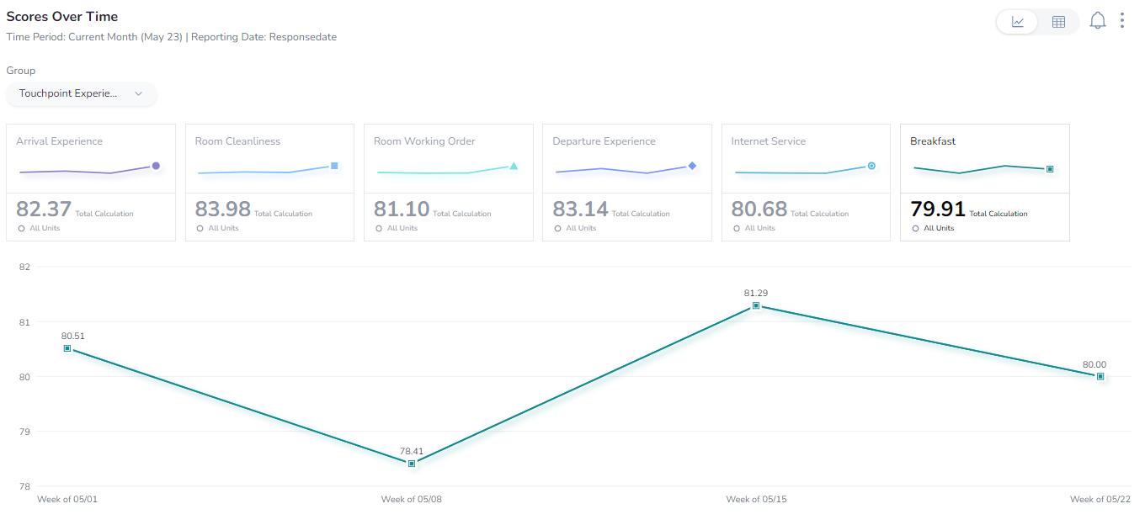
Task: Open the Touchpoint Experience group dropdown
Action: point(81,93)
